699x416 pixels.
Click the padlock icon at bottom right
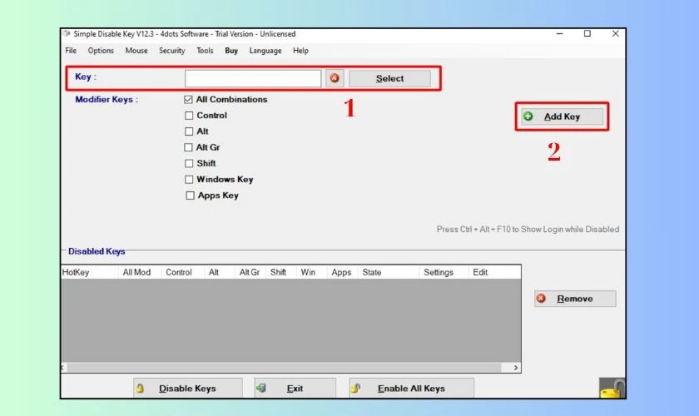pos(612,388)
